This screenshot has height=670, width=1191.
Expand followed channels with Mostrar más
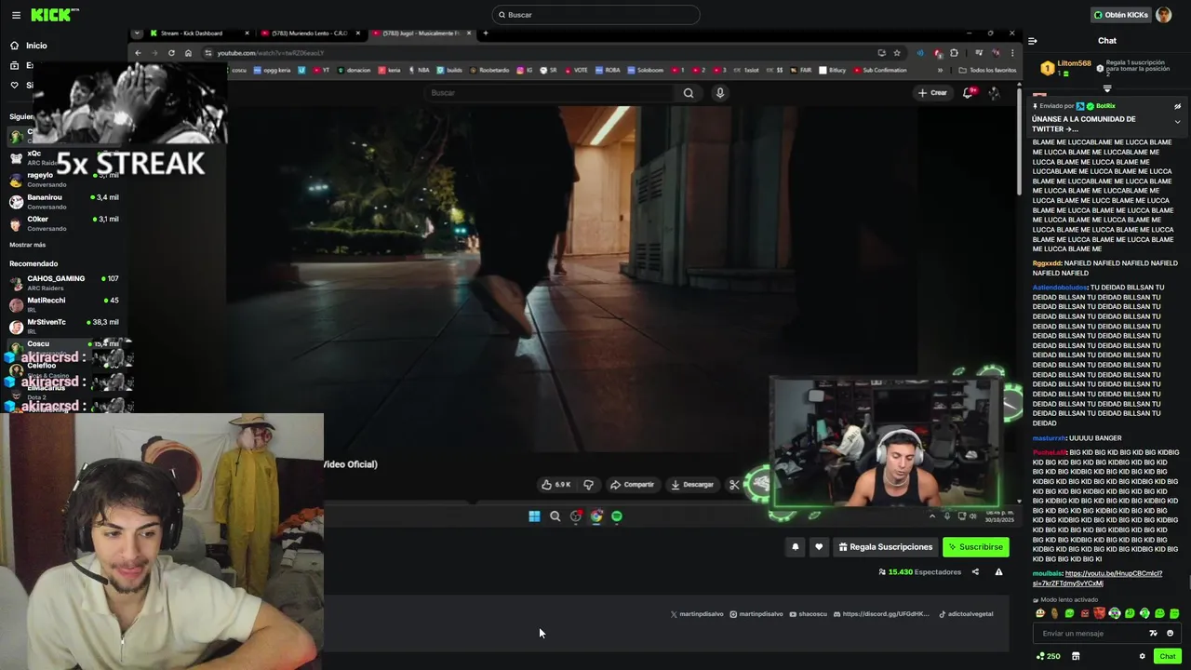28,245
